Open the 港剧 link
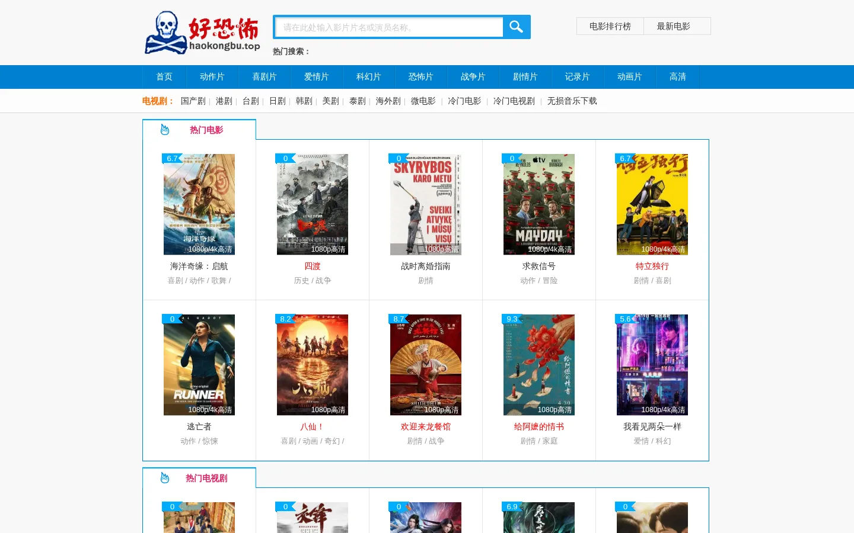The width and height of the screenshot is (854, 533). pos(224,101)
